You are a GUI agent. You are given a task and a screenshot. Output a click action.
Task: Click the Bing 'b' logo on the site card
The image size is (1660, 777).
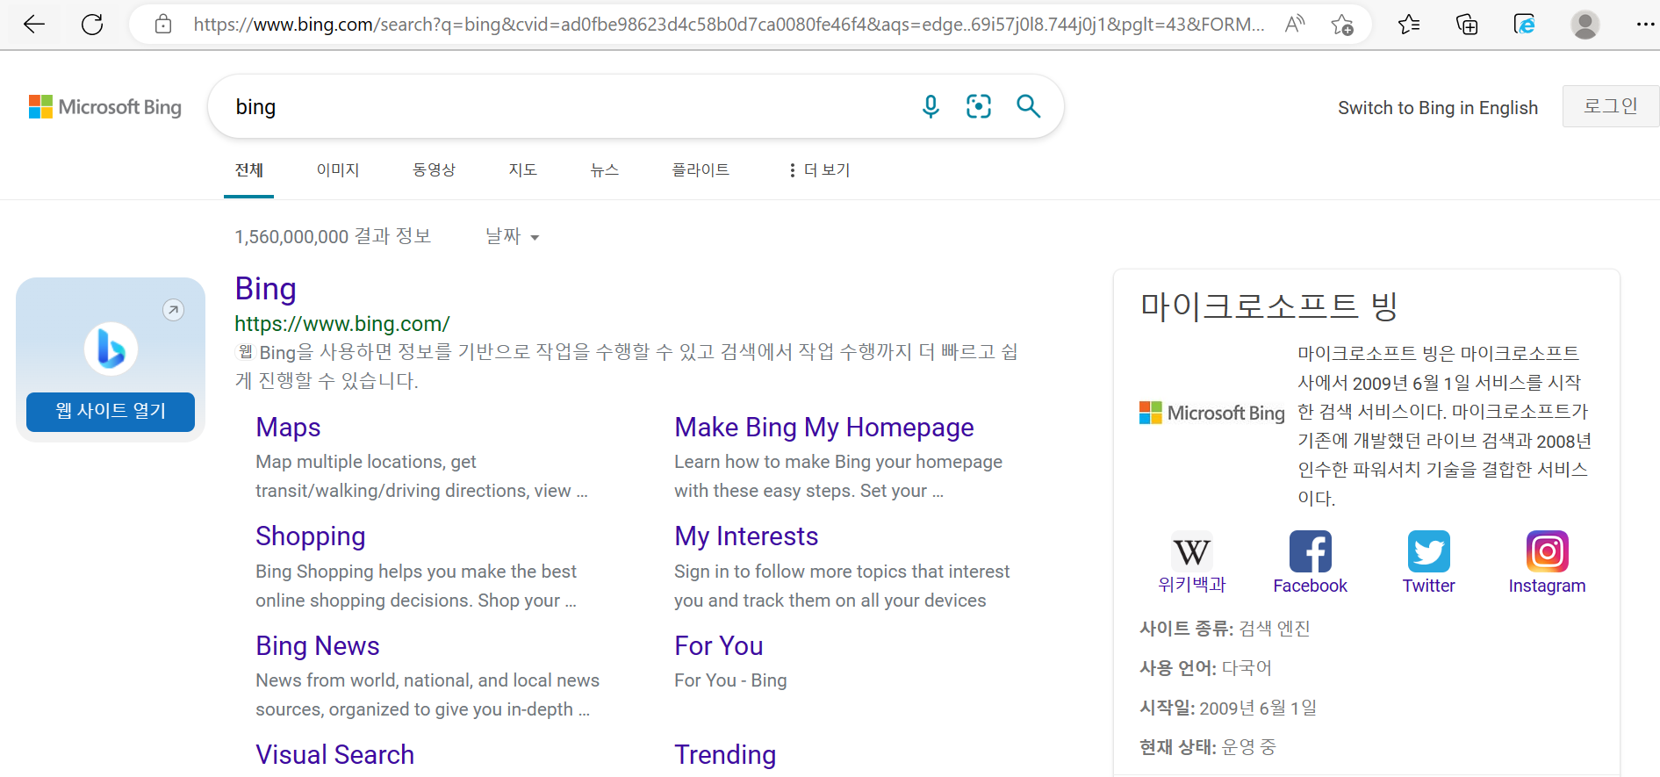[x=111, y=349]
